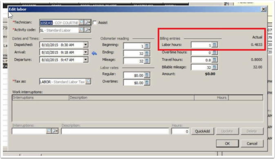Image resolution: width=275 pixels, height=159 pixels.
Task: Open Technician lookup magnifier icon
Action: [81, 22]
